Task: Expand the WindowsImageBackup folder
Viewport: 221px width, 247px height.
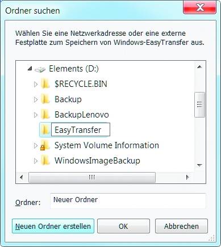Action: coord(36,161)
